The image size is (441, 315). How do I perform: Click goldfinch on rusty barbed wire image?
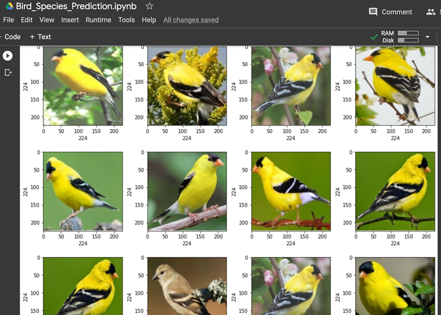[x=291, y=192]
